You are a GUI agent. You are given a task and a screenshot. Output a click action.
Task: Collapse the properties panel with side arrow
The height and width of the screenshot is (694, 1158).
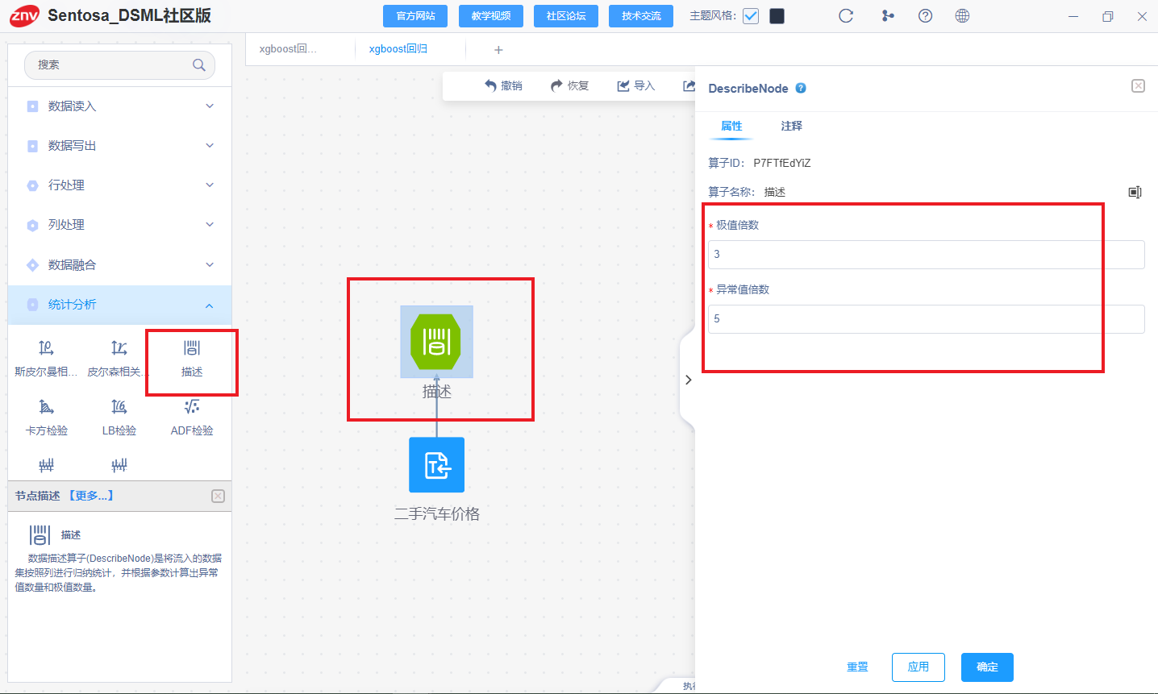tap(688, 380)
